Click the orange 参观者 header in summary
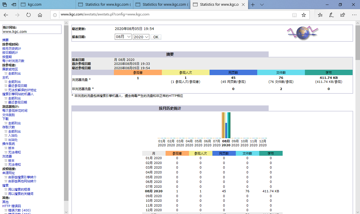360x214 pixels. tap(138, 73)
